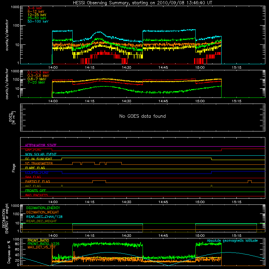The width and height of the screenshot is (269, 269).
Task: Pick the FLARE_FLAG label
Action: coord(35,168)
